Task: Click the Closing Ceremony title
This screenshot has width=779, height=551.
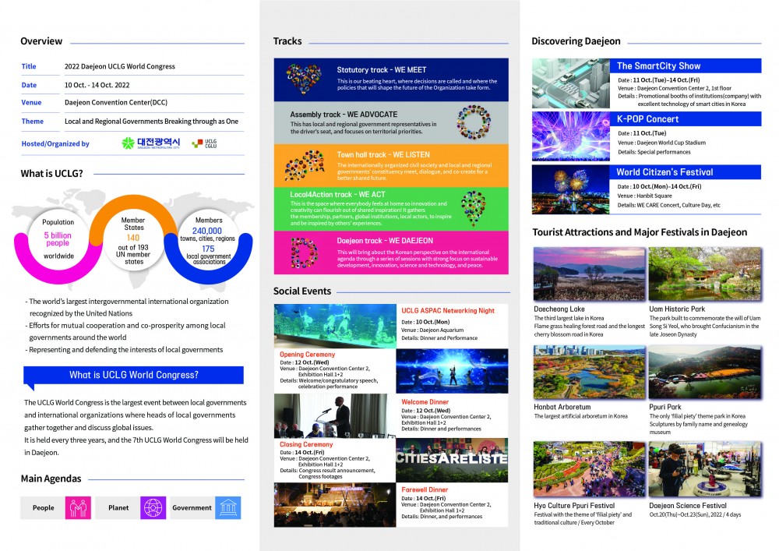Action: [x=306, y=444]
